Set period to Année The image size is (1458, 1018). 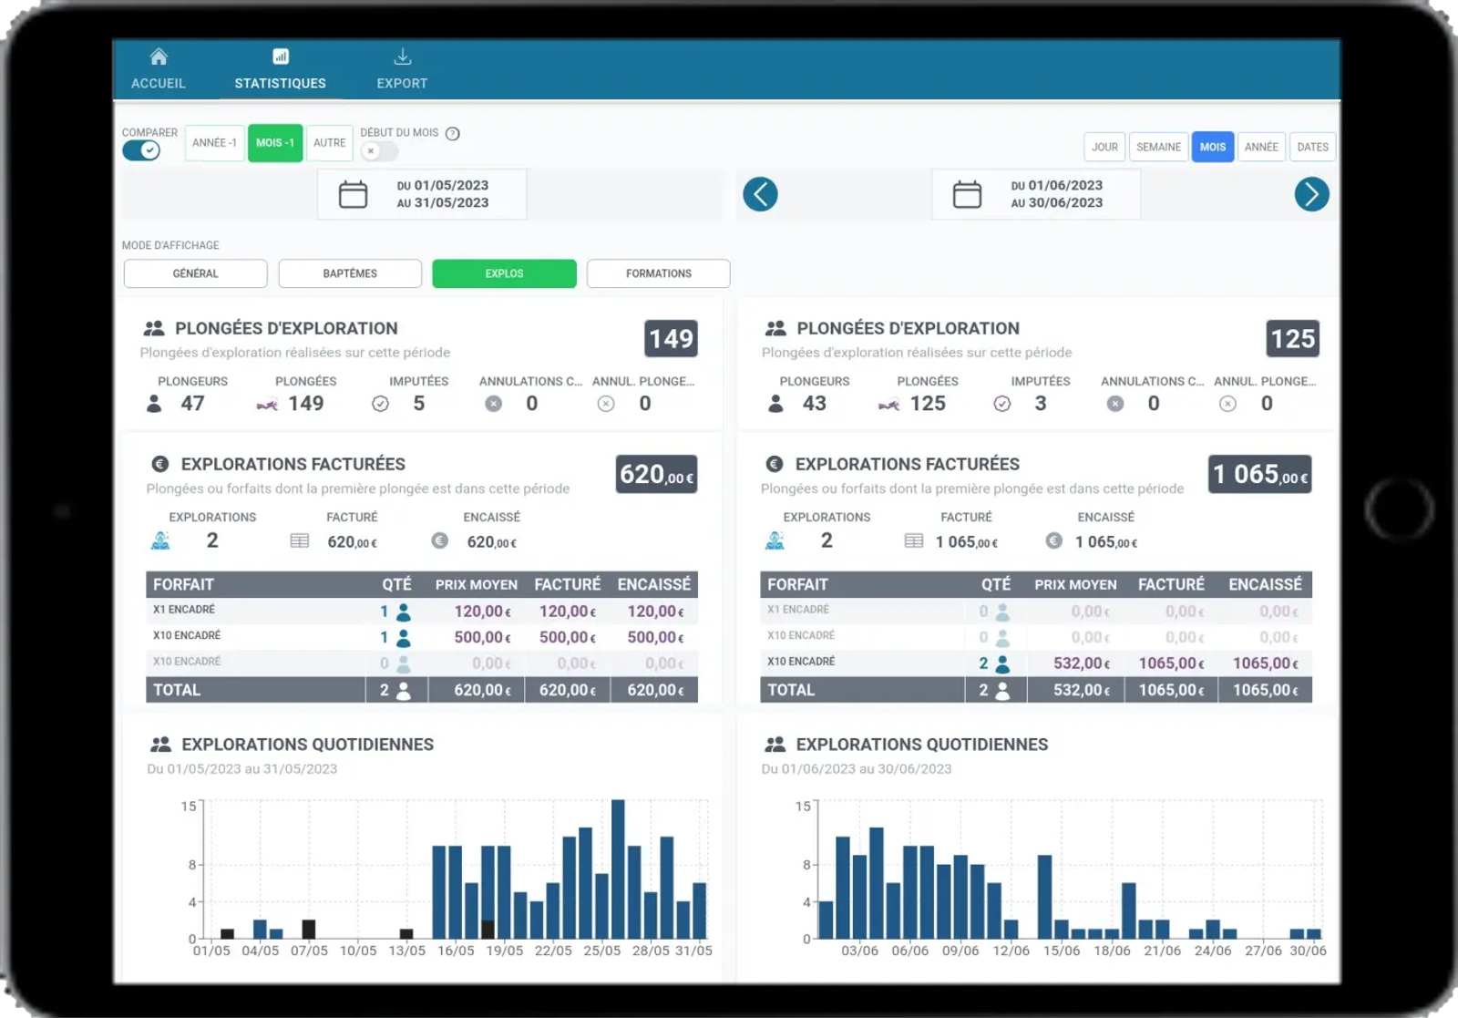coord(1261,147)
